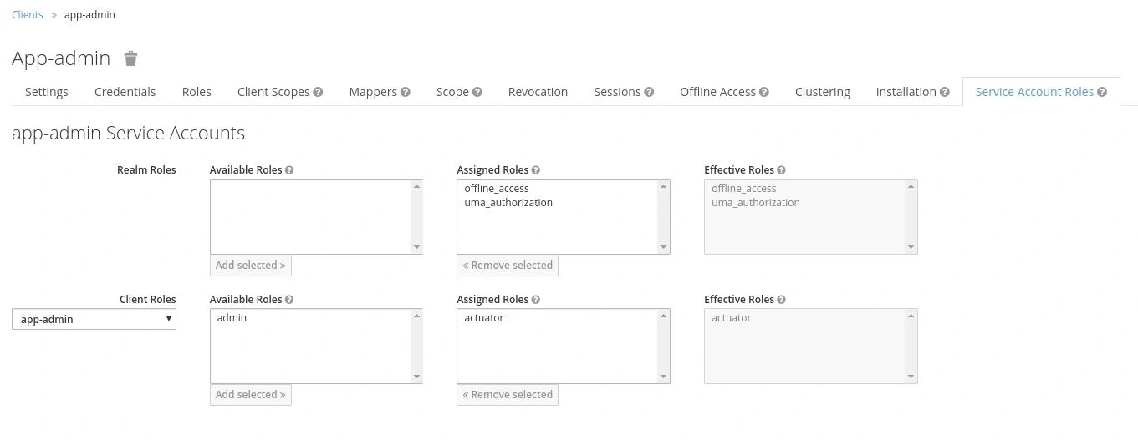Viewport: 1138px width, 440px height.
Task: Click the trash icon beside App-admin title
Action: [130, 58]
